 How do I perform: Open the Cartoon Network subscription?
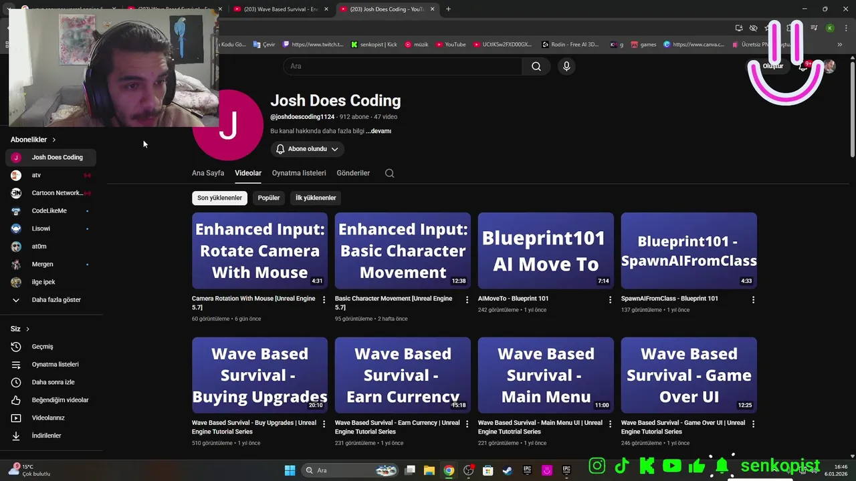[x=51, y=193]
